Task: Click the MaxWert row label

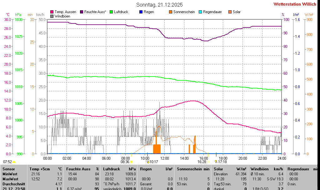Action: 11,179
